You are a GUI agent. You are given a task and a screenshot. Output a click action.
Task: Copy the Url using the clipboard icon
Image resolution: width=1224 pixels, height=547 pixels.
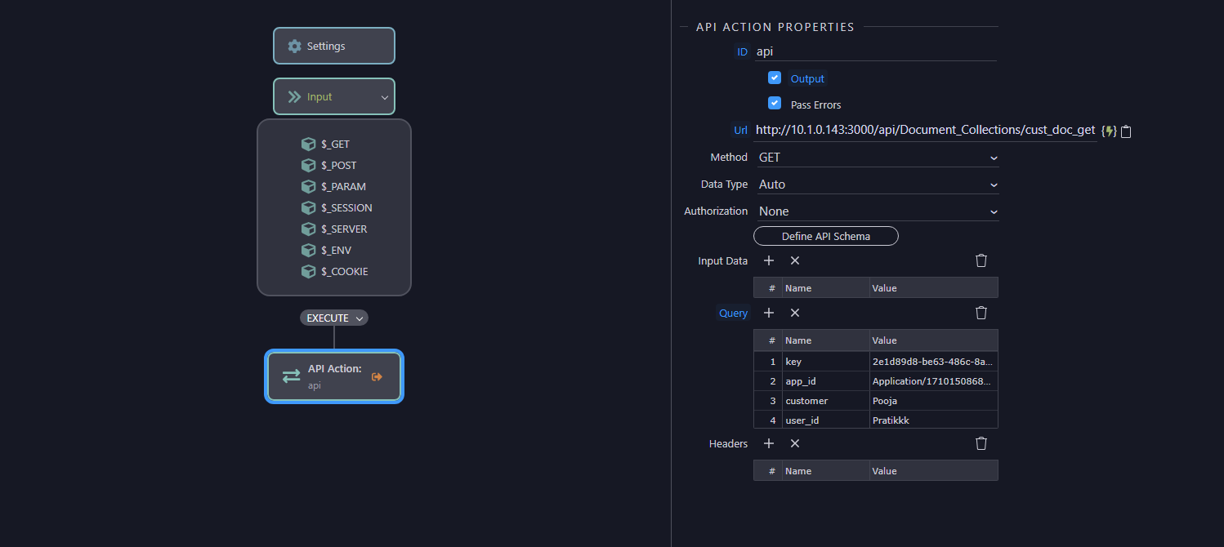[1126, 131]
